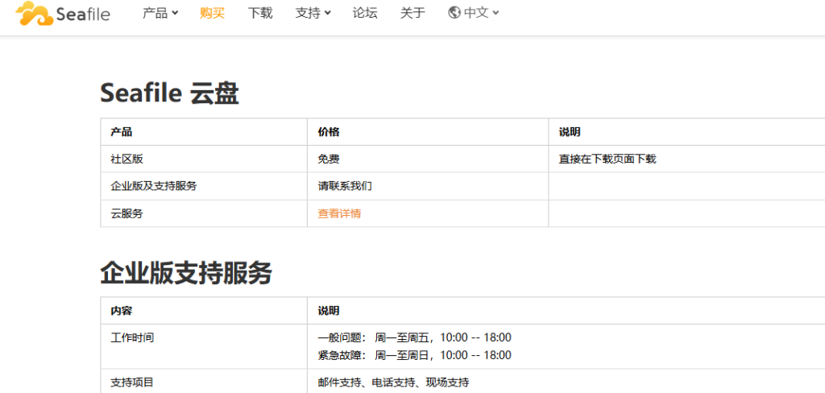Click the 企业版支持服务 heading

coord(186,273)
